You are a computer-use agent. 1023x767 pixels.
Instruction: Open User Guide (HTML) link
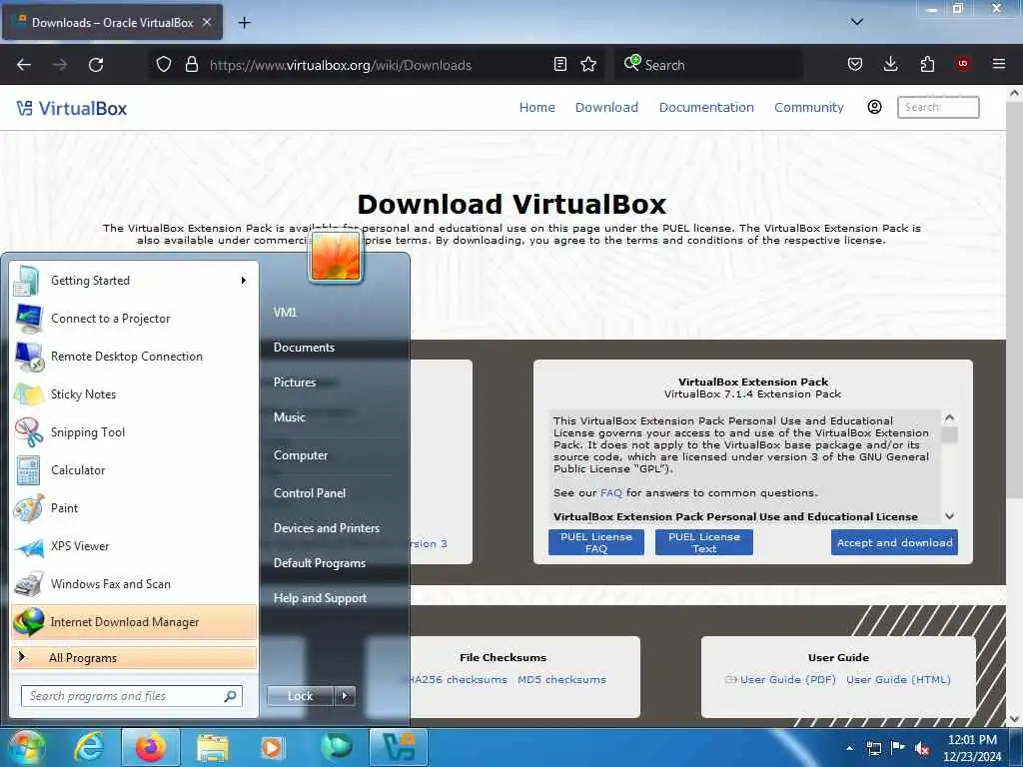coord(898,679)
